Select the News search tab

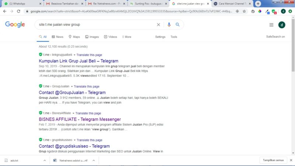58,37
